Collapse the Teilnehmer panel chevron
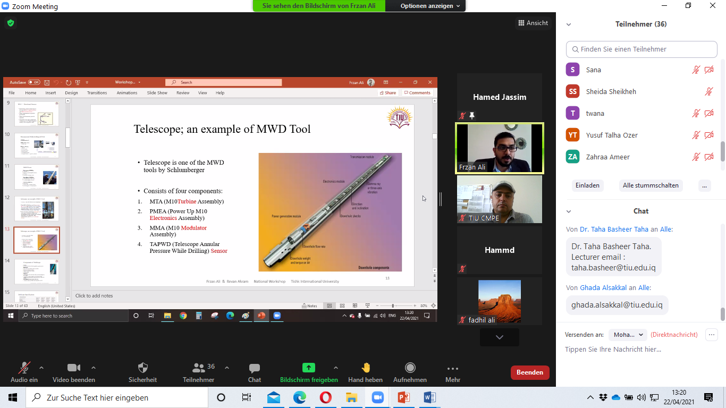726x408 pixels. (x=569, y=24)
